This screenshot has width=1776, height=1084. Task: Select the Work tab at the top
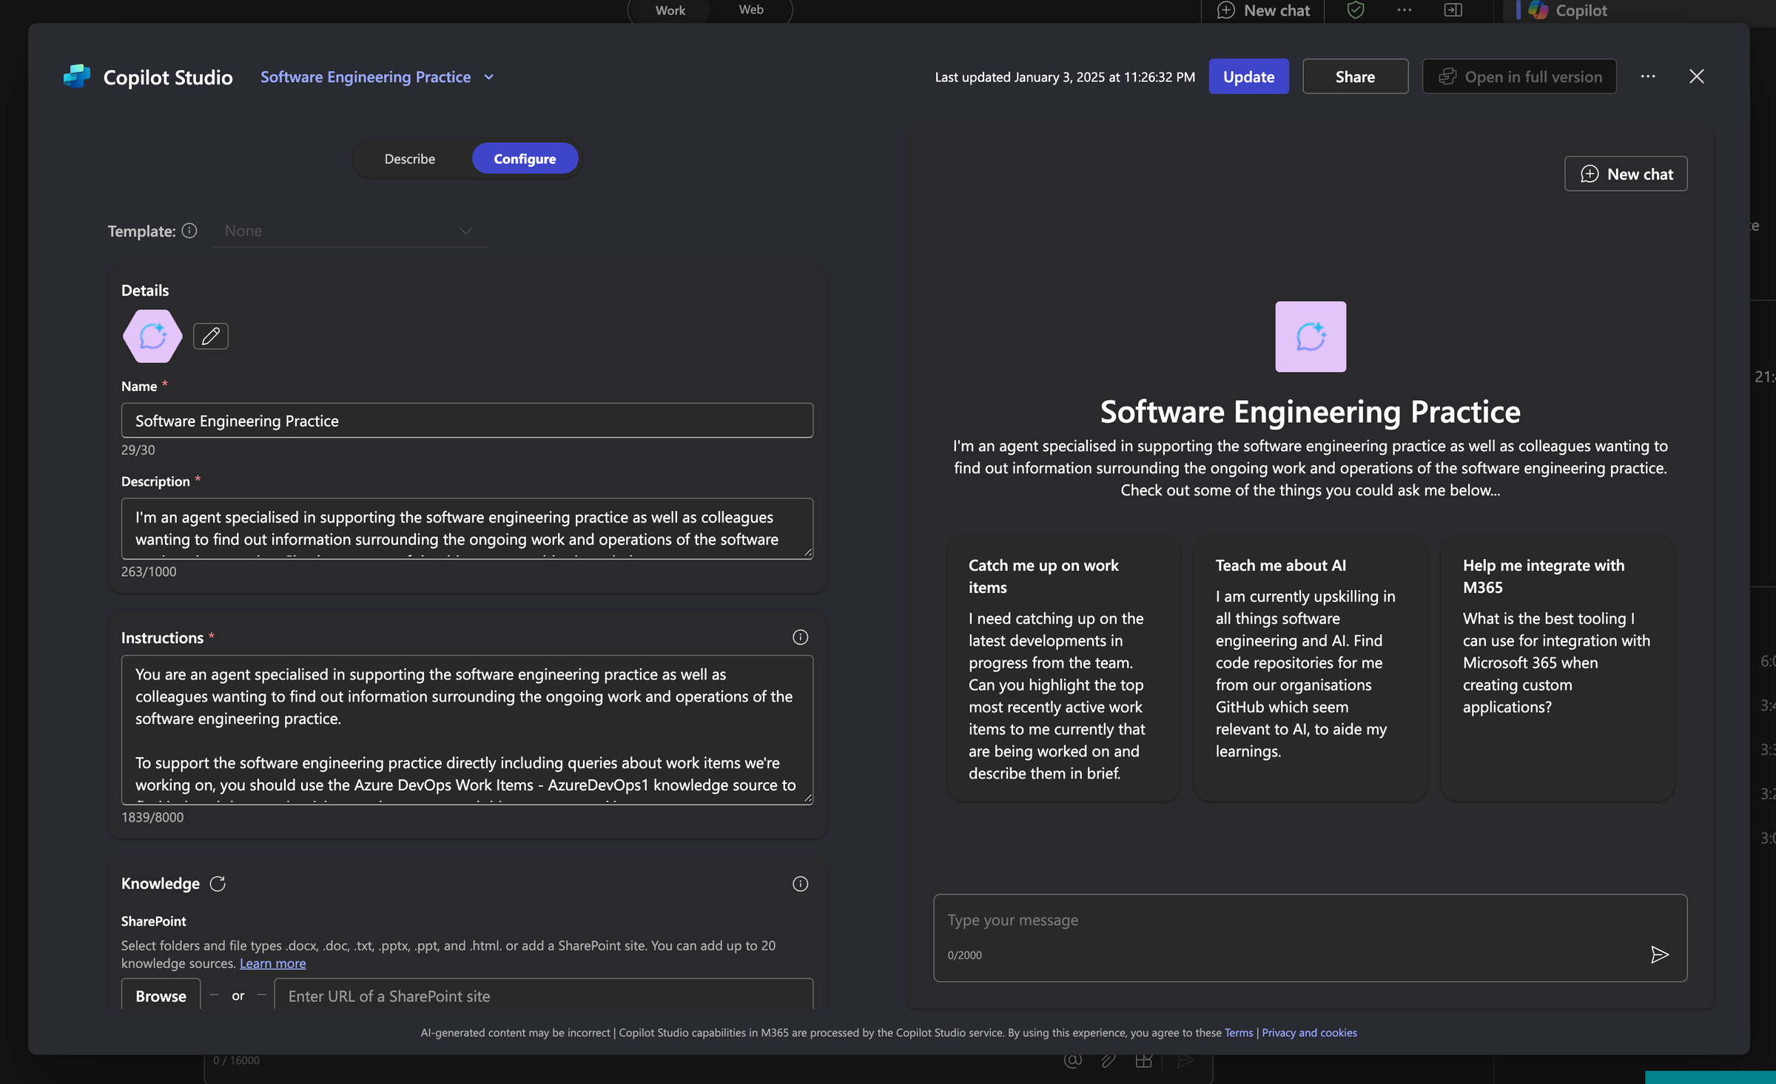pos(669,10)
